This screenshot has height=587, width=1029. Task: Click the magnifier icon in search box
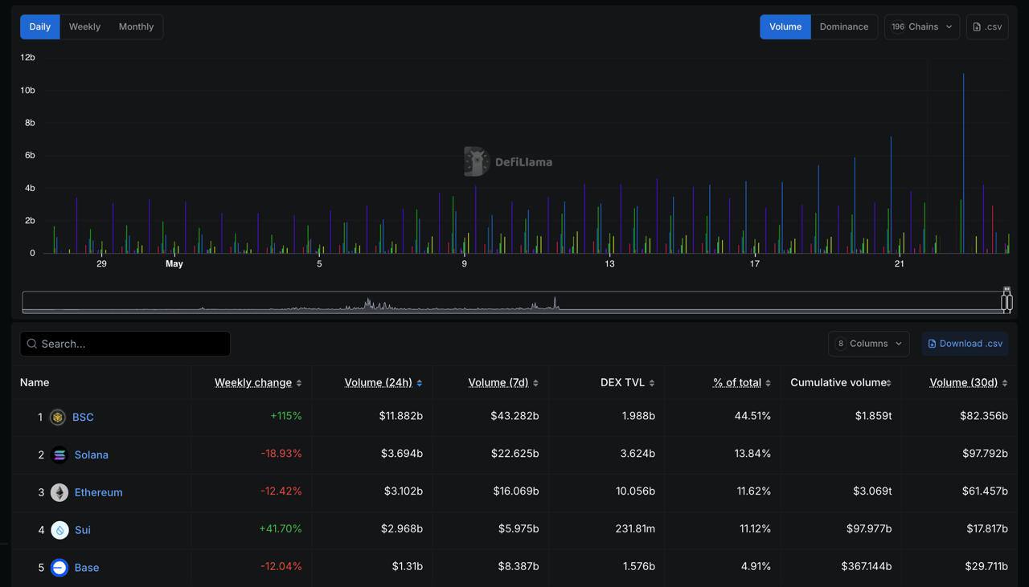coord(32,344)
